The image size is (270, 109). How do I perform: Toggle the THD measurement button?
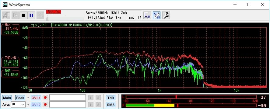pos(111,98)
